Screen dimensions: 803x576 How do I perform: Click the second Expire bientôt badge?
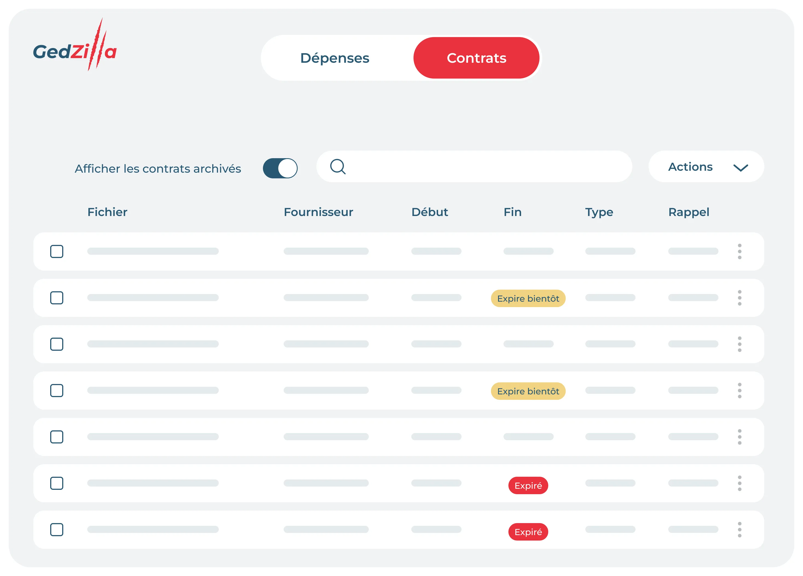pyautogui.click(x=528, y=391)
